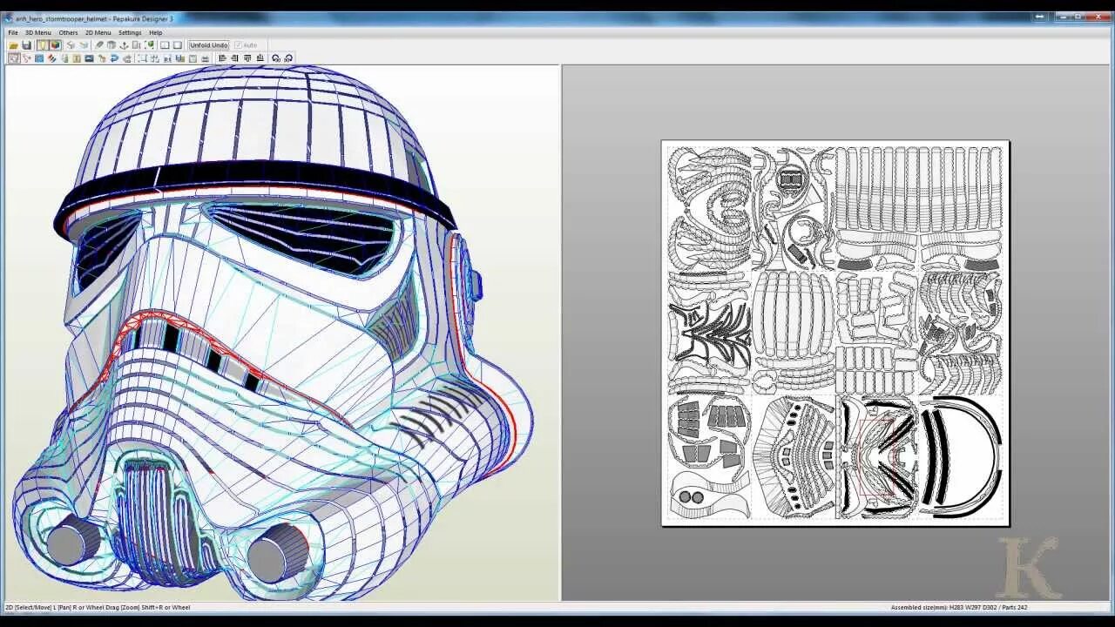Click the yellow page icon in 2D toolbar
The height and width of the screenshot is (627, 1115).
77,58
